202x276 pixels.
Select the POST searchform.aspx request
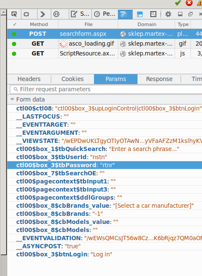105,34
